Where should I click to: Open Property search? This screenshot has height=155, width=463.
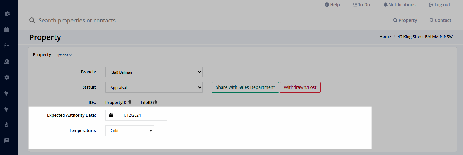405,20
